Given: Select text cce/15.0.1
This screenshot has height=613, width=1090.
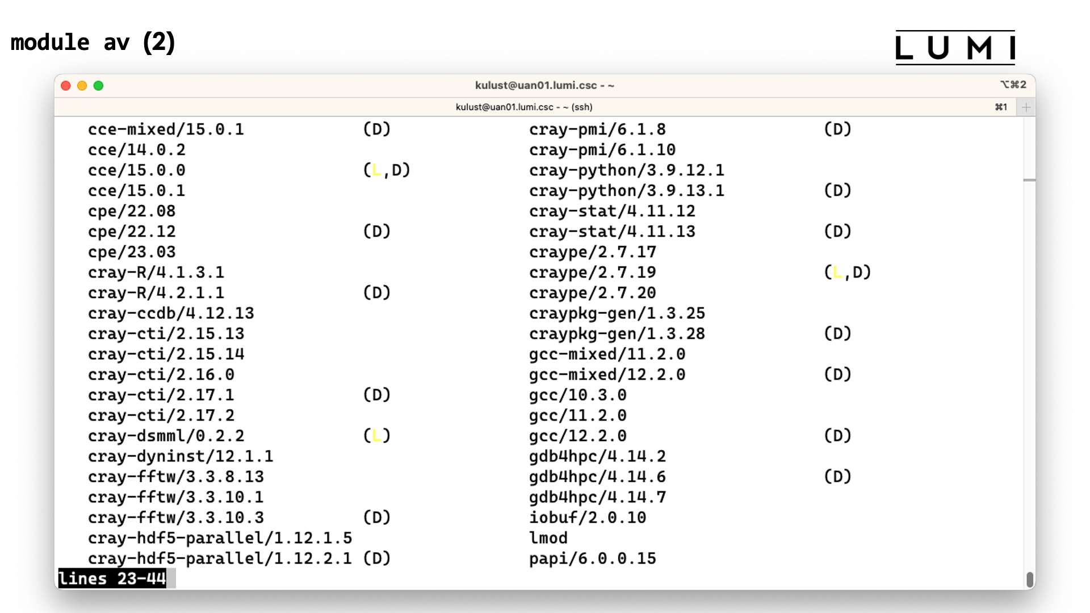Looking at the screenshot, I should tap(137, 191).
